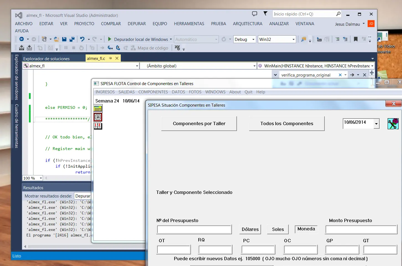
Task: Click the New Project icon in Visual Studio toolbar
Action: 44,39
